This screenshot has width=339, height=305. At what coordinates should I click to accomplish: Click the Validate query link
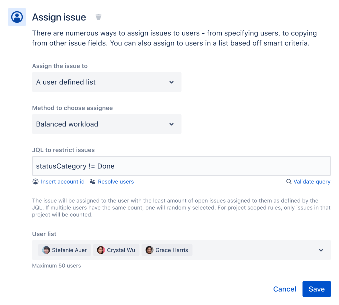point(312,181)
